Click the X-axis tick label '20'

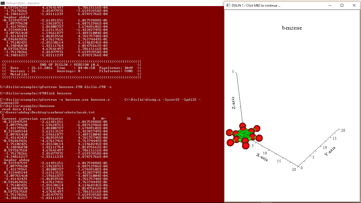point(294,169)
